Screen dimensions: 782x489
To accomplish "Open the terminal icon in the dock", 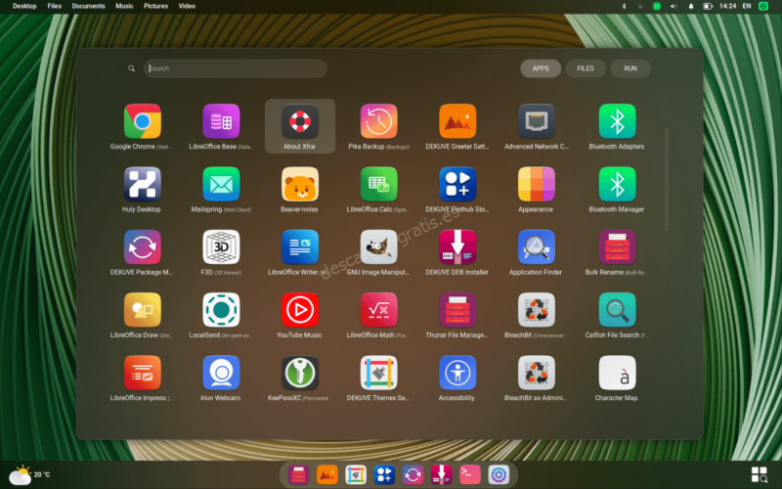I will click(x=470, y=474).
